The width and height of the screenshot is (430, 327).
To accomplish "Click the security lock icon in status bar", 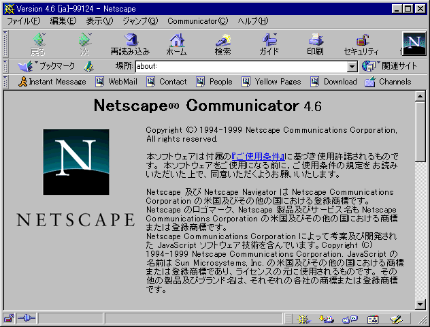I will 9,319.
